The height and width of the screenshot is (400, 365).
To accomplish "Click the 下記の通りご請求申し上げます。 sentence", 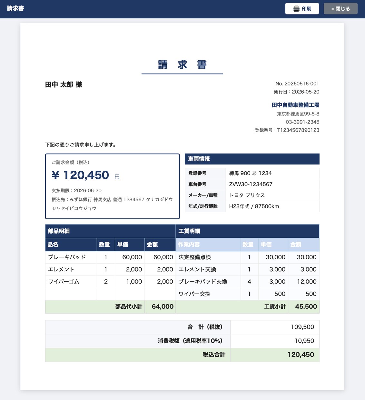I will [x=81, y=145].
